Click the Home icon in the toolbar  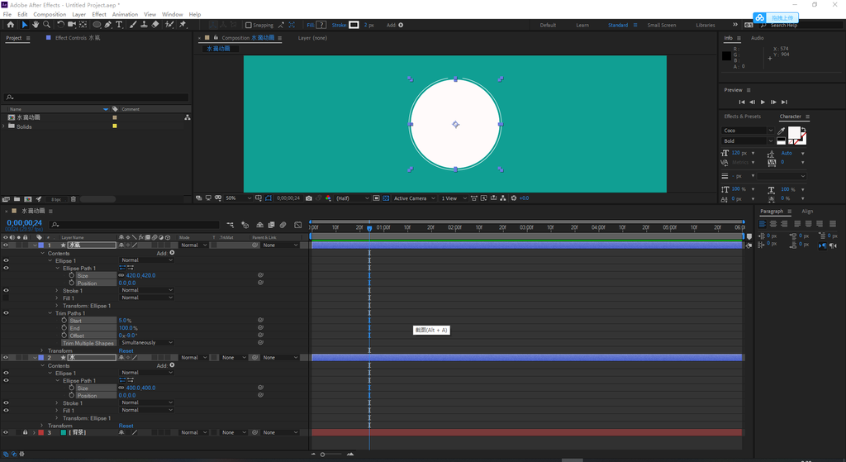[x=11, y=25]
